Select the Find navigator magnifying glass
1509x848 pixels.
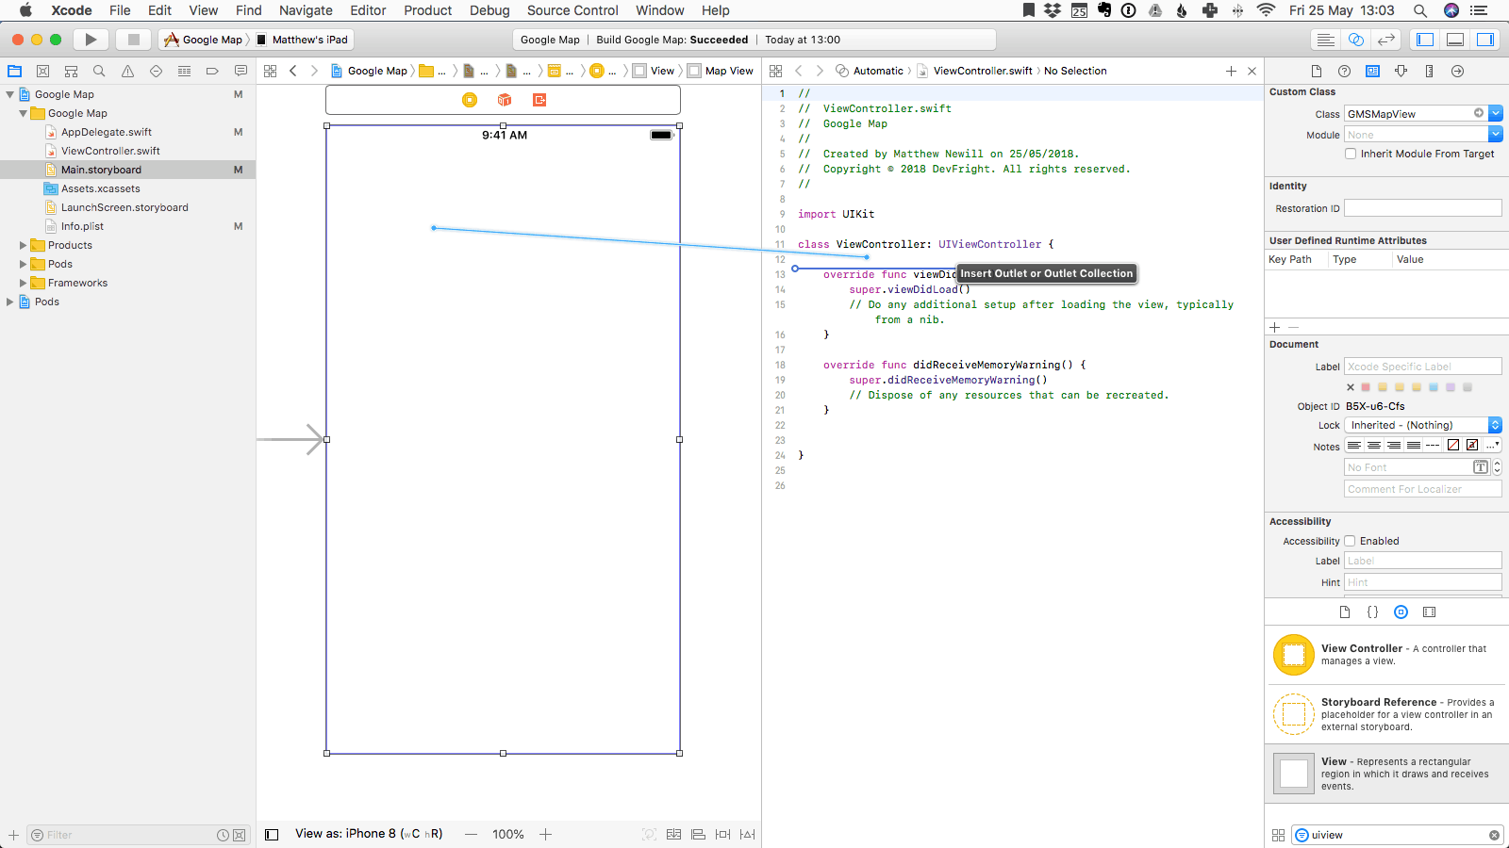coord(98,71)
